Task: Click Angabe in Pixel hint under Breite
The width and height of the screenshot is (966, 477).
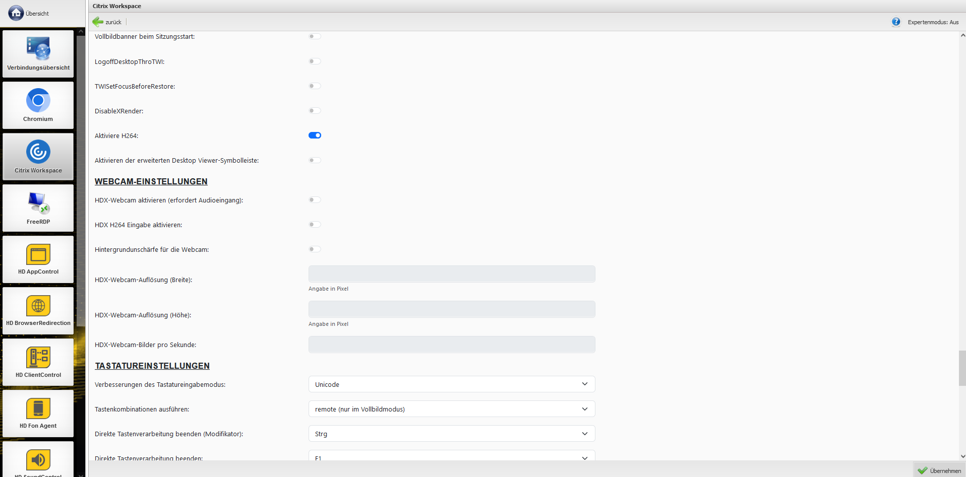Action: [x=328, y=289]
